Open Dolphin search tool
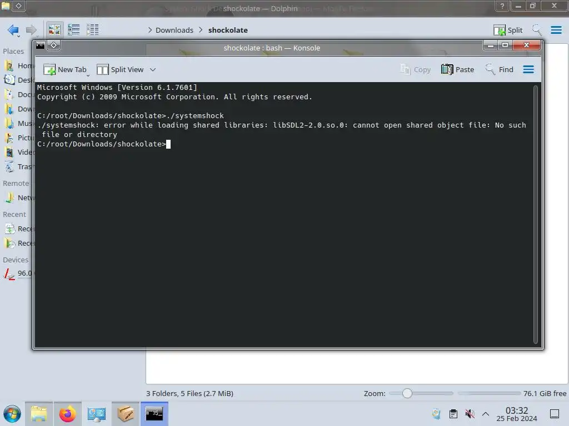Viewport: 569px width, 426px height. [537, 30]
